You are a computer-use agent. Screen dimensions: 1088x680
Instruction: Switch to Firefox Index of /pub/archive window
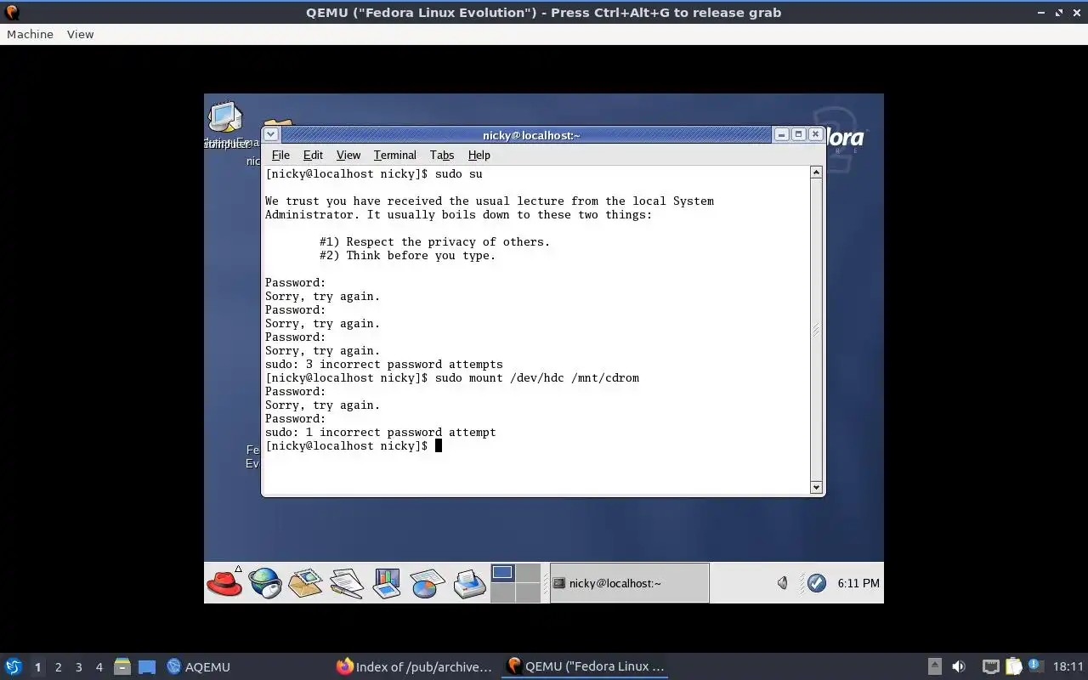click(414, 666)
